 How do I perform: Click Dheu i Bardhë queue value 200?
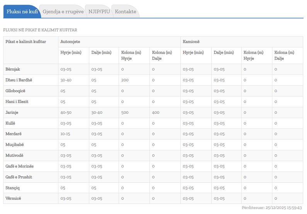click(125, 80)
